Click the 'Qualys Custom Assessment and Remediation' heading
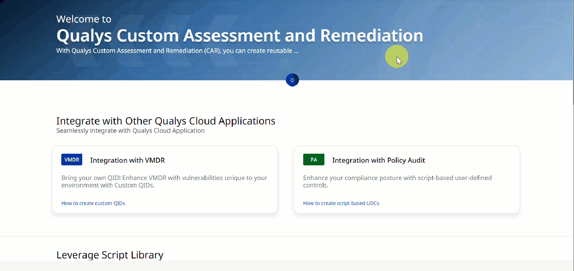This screenshot has width=574, height=271. [240, 36]
